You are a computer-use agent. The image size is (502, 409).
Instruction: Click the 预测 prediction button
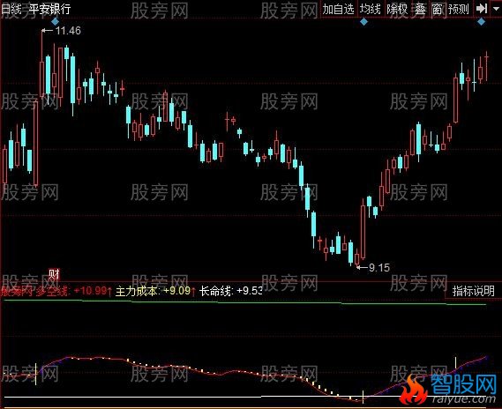click(x=459, y=9)
